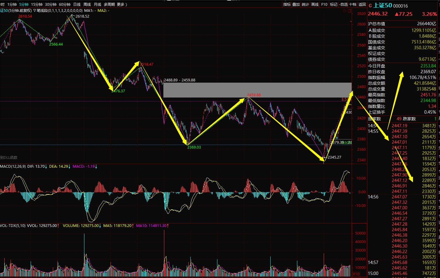Click the 指数量比 value 1.34
Image resolution: width=440 pixels, height=278 pixels.
pyautogui.click(x=432, y=106)
